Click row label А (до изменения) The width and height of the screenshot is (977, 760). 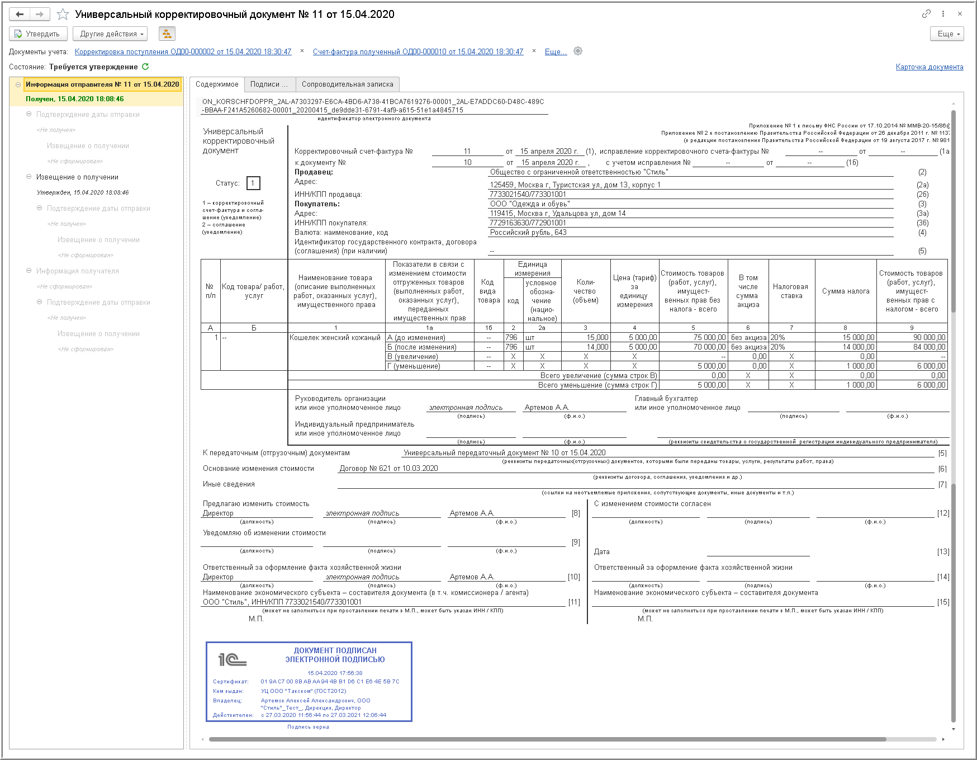[416, 338]
